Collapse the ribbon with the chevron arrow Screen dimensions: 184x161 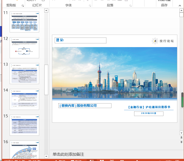click(180, 6)
